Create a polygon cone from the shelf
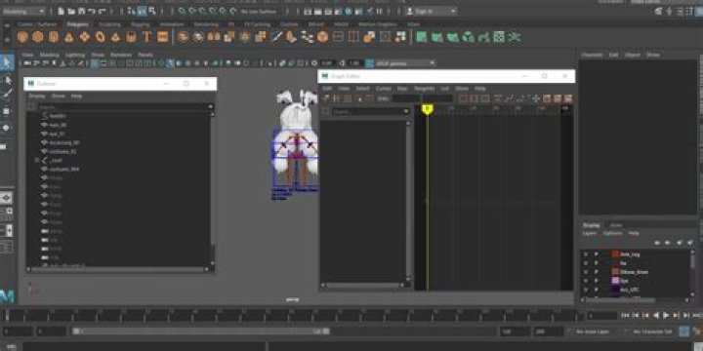 pyautogui.click(x=69, y=37)
